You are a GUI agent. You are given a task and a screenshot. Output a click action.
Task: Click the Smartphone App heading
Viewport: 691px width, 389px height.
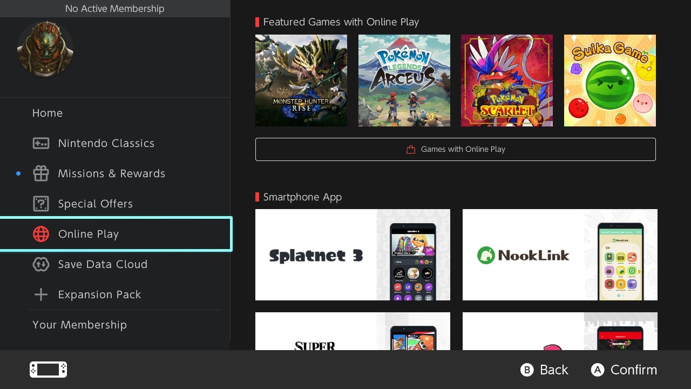pos(302,197)
